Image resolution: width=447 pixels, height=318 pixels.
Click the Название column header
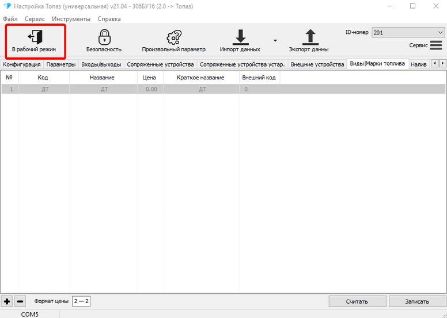[103, 78]
